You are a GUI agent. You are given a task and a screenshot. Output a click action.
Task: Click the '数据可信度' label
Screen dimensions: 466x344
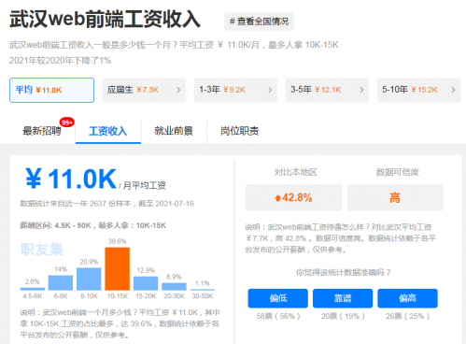coord(397,172)
